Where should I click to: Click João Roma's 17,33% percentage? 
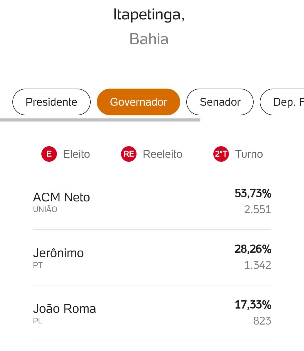tap(253, 305)
